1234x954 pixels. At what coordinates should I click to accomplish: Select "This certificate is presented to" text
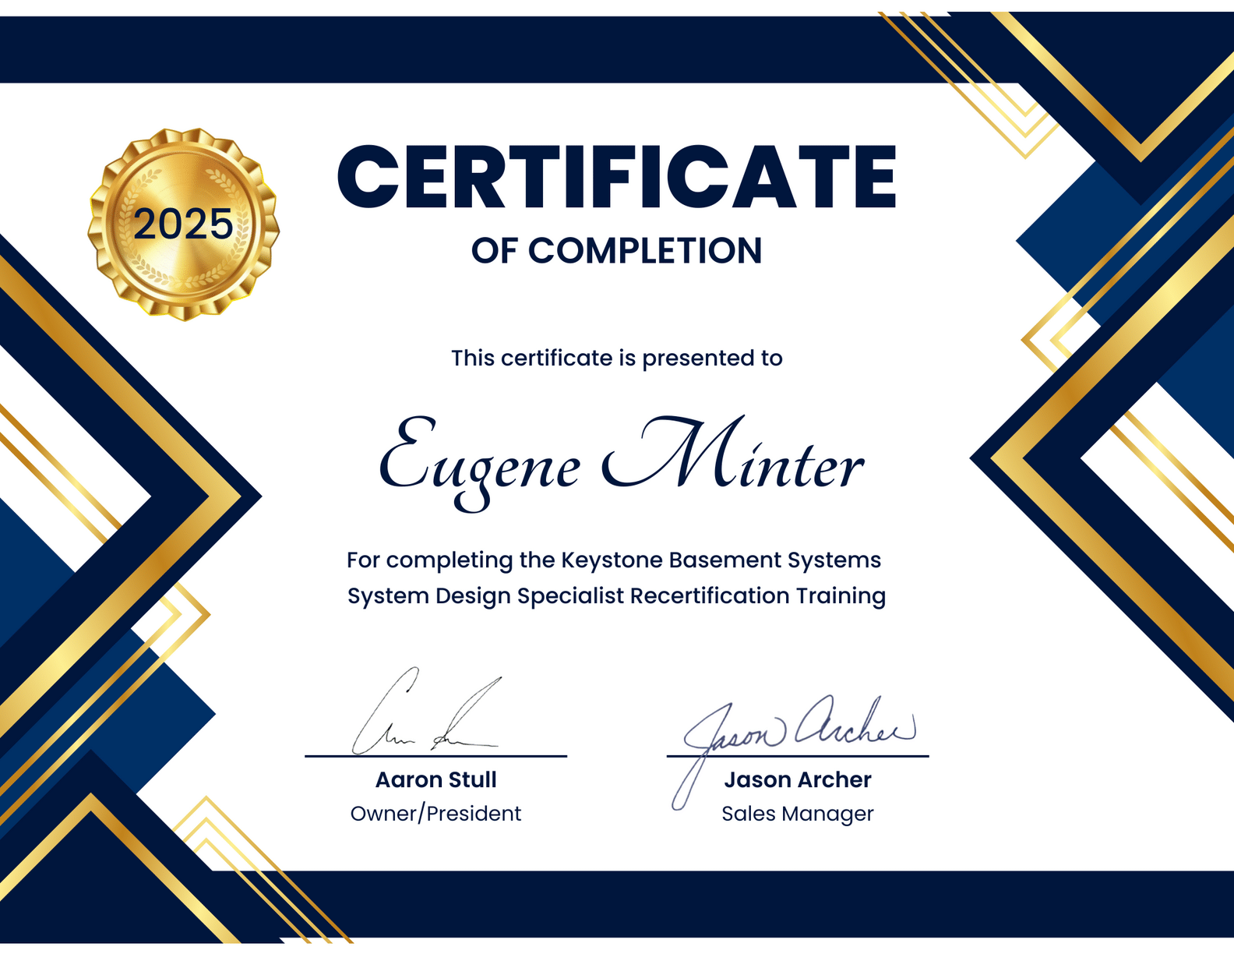point(616,358)
